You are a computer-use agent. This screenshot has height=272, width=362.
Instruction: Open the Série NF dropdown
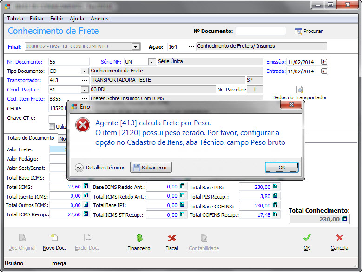(x=151, y=62)
